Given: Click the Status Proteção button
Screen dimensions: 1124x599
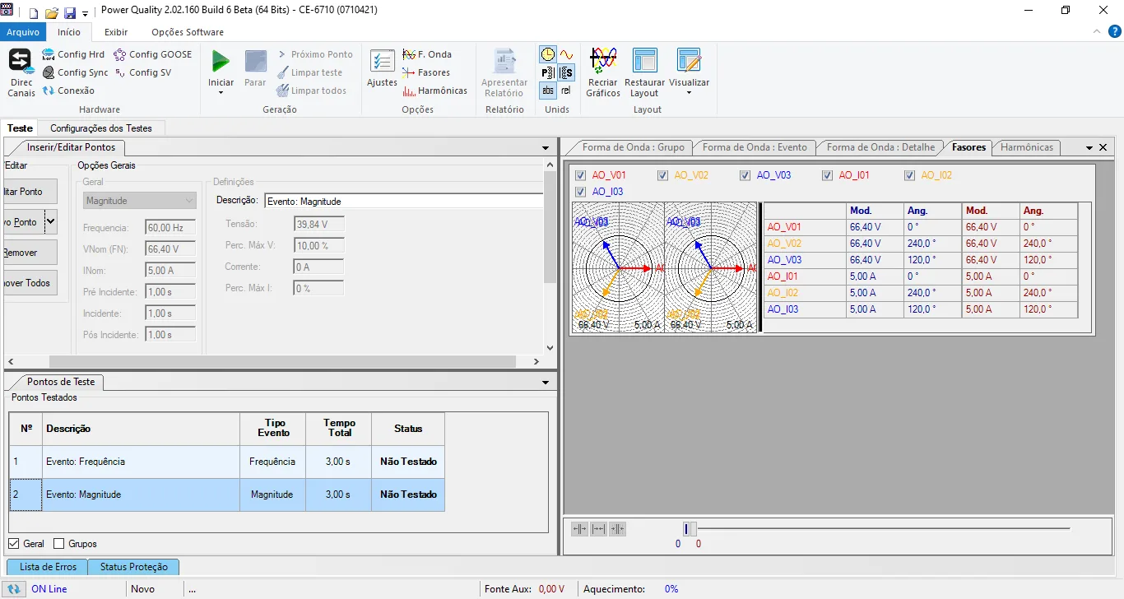Looking at the screenshot, I should (133, 567).
